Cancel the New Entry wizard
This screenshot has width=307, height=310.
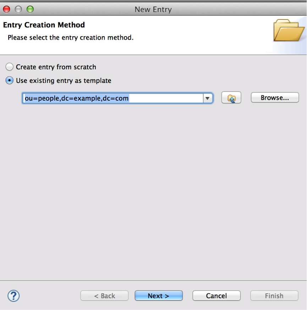pyautogui.click(x=216, y=295)
